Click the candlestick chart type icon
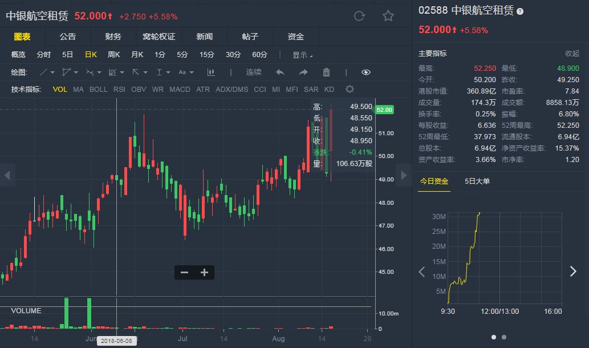Image resolution: width=589 pixels, height=348 pixels. tap(211, 72)
